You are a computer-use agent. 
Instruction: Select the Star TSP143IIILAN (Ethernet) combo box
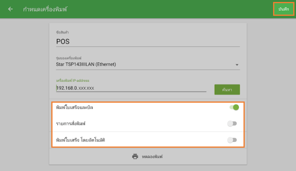point(142,64)
